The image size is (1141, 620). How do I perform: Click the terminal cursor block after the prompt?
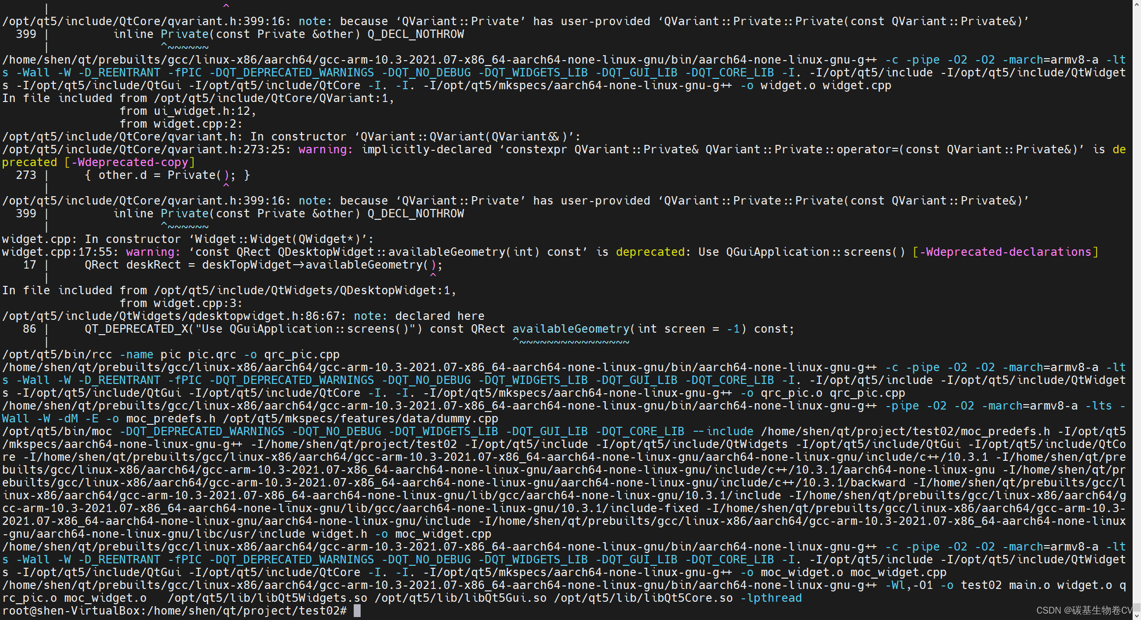tap(357, 611)
